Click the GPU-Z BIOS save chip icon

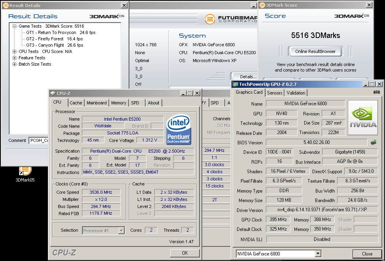coord(374,142)
